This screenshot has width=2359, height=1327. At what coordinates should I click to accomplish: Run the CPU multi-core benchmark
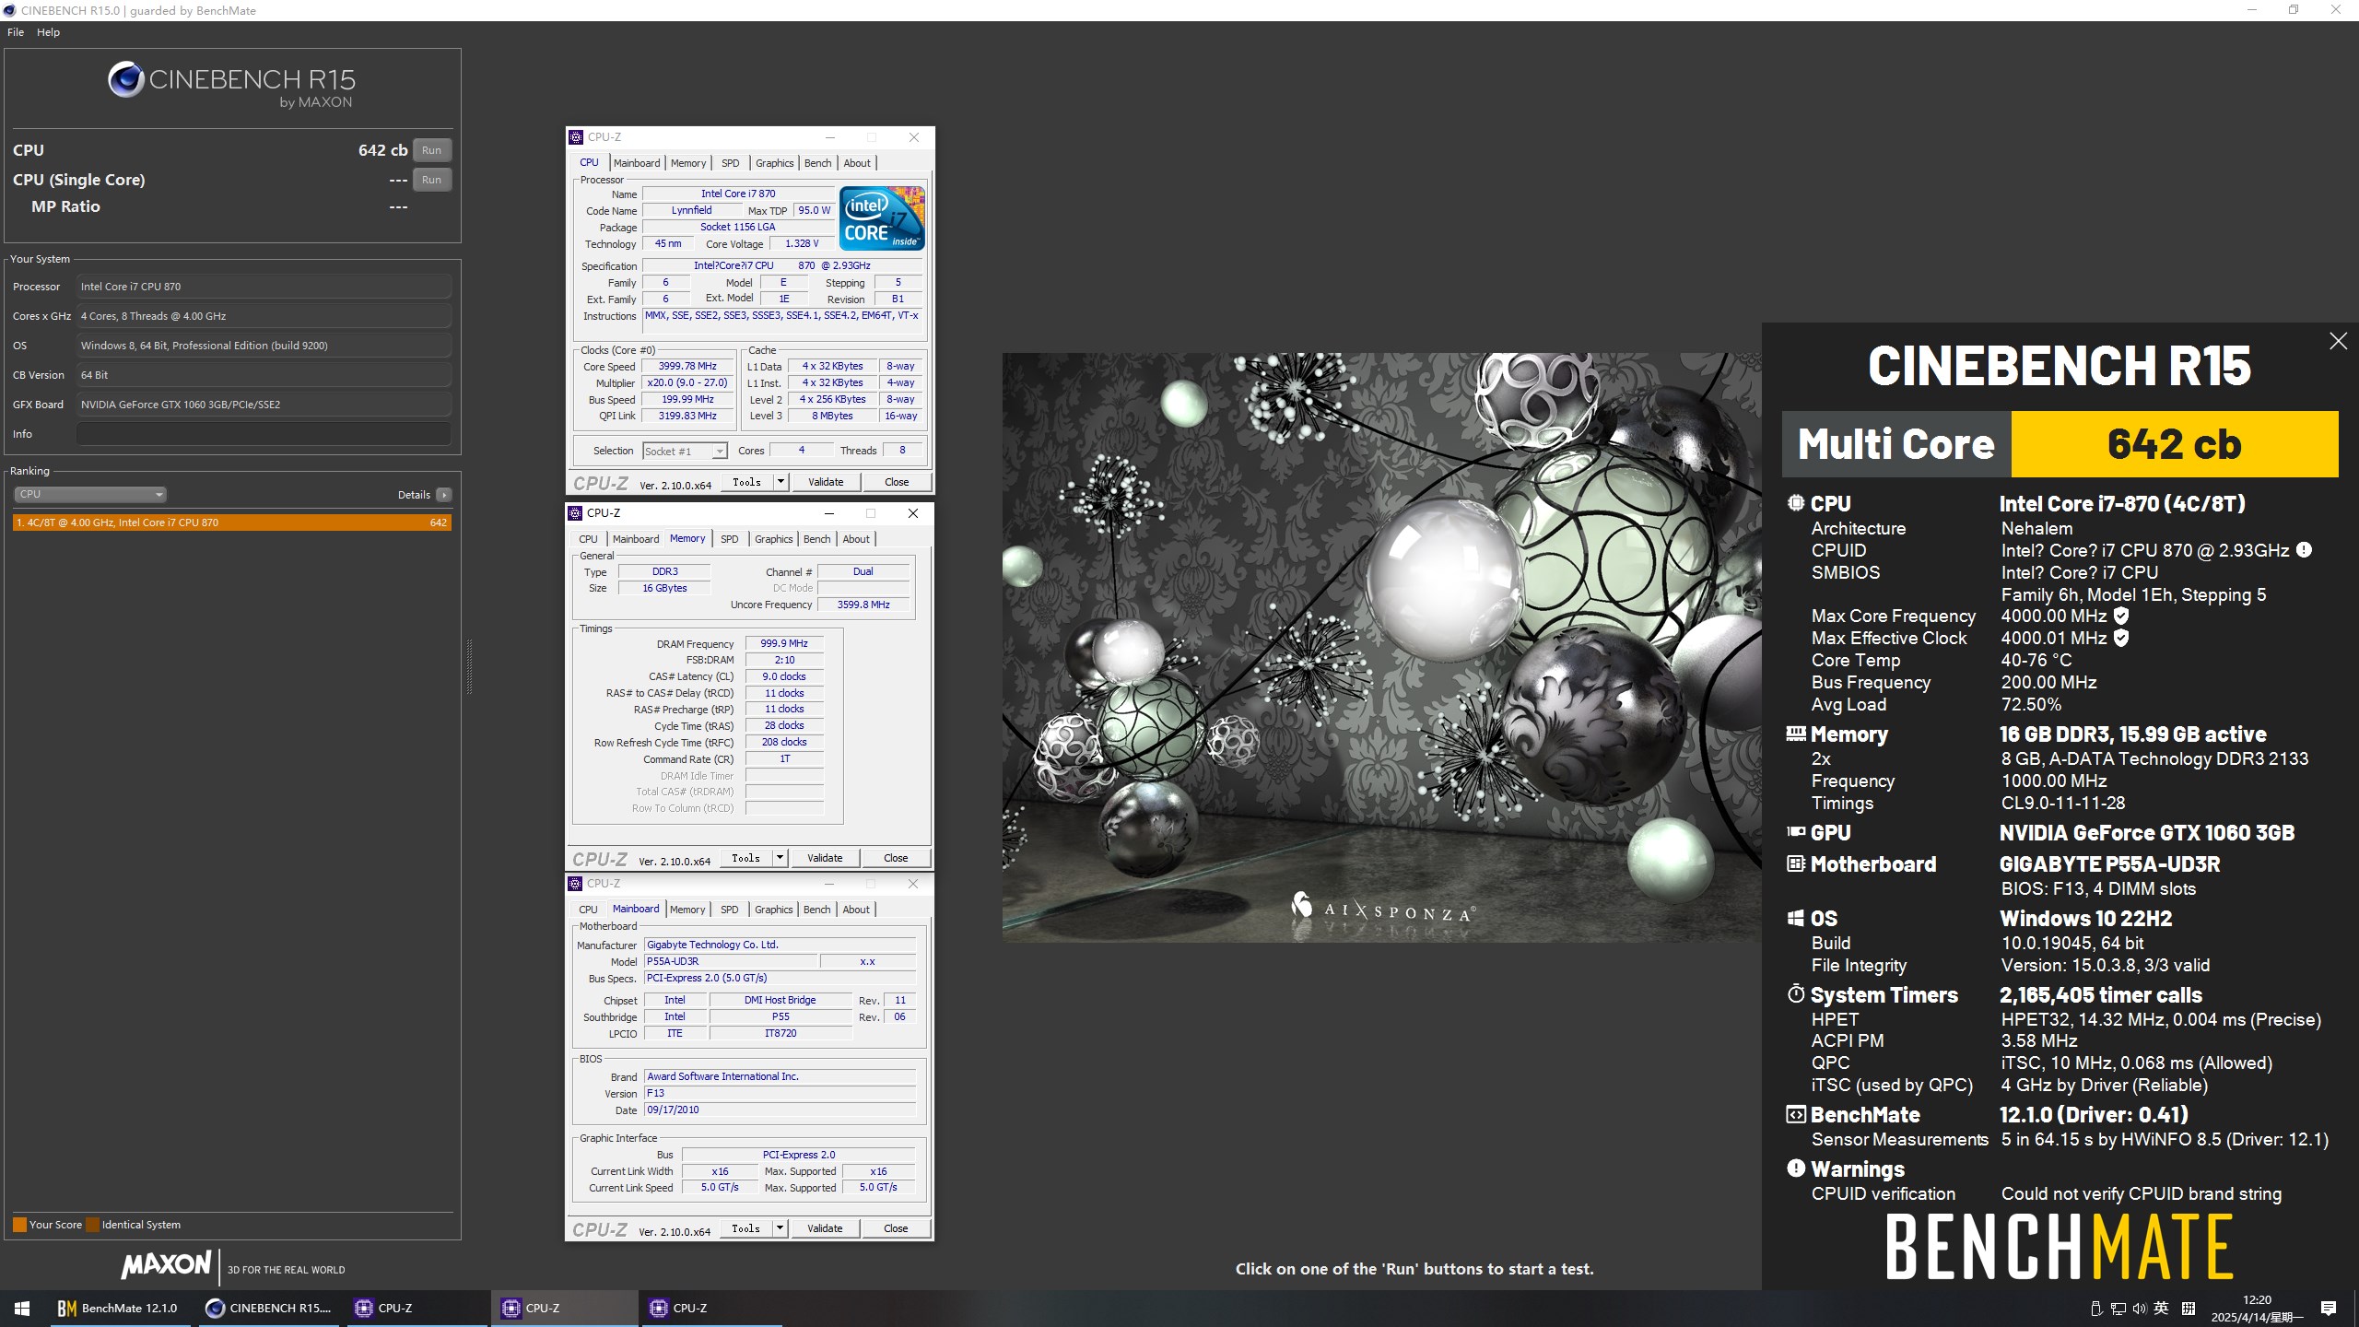431,150
